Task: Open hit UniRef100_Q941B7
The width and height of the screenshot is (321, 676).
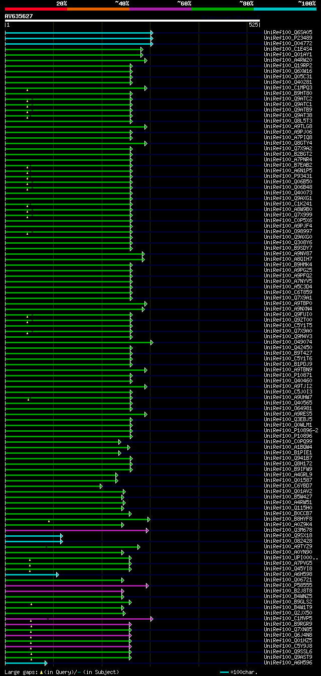Action: [289, 458]
